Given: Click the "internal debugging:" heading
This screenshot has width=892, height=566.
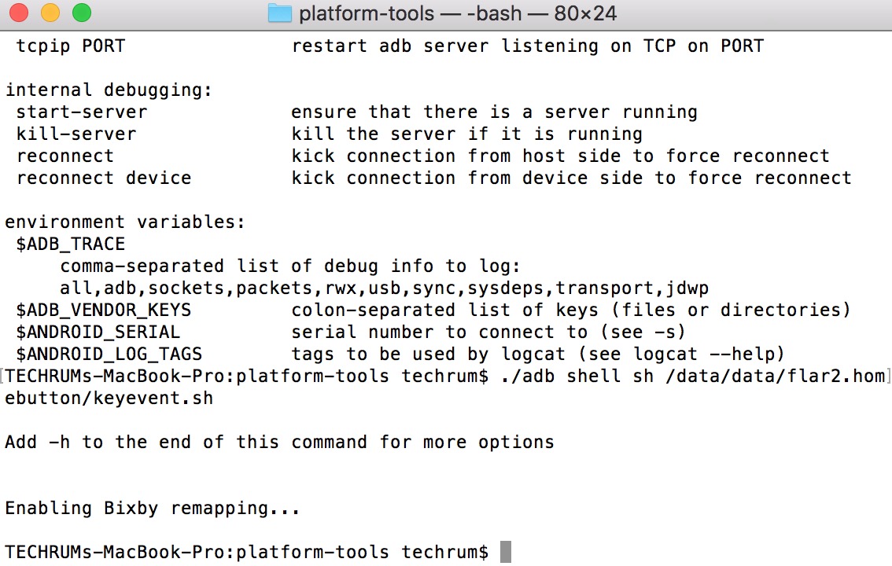Looking at the screenshot, I should click(x=109, y=90).
